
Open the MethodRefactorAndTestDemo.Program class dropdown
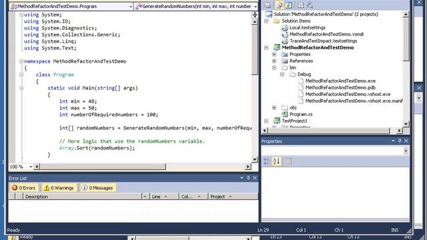tap(131, 7)
